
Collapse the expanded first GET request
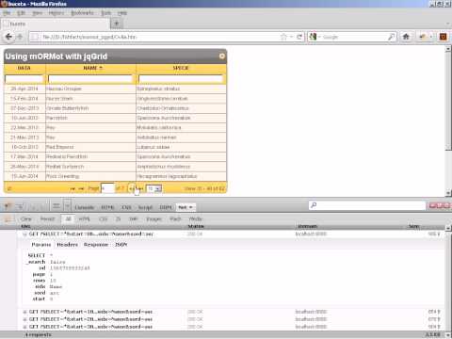24,234
